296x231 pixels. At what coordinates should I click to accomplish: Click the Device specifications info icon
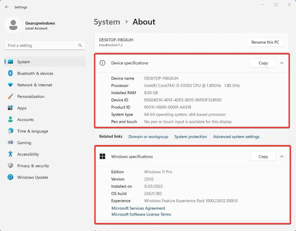coord(102,63)
